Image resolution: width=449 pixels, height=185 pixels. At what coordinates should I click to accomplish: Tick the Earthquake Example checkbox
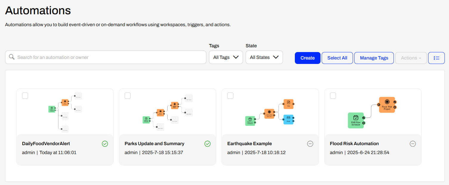click(230, 95)
